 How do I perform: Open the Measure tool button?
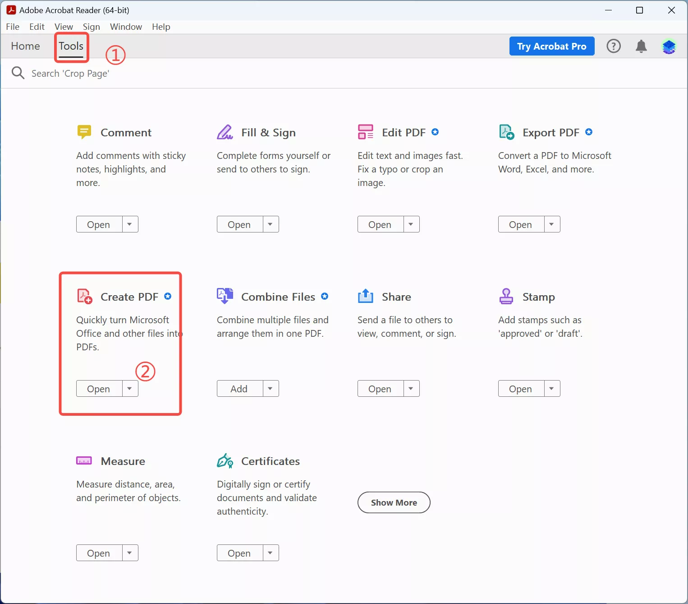(99, 553)
